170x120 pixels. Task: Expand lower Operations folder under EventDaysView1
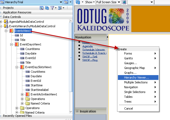point(17,108)
